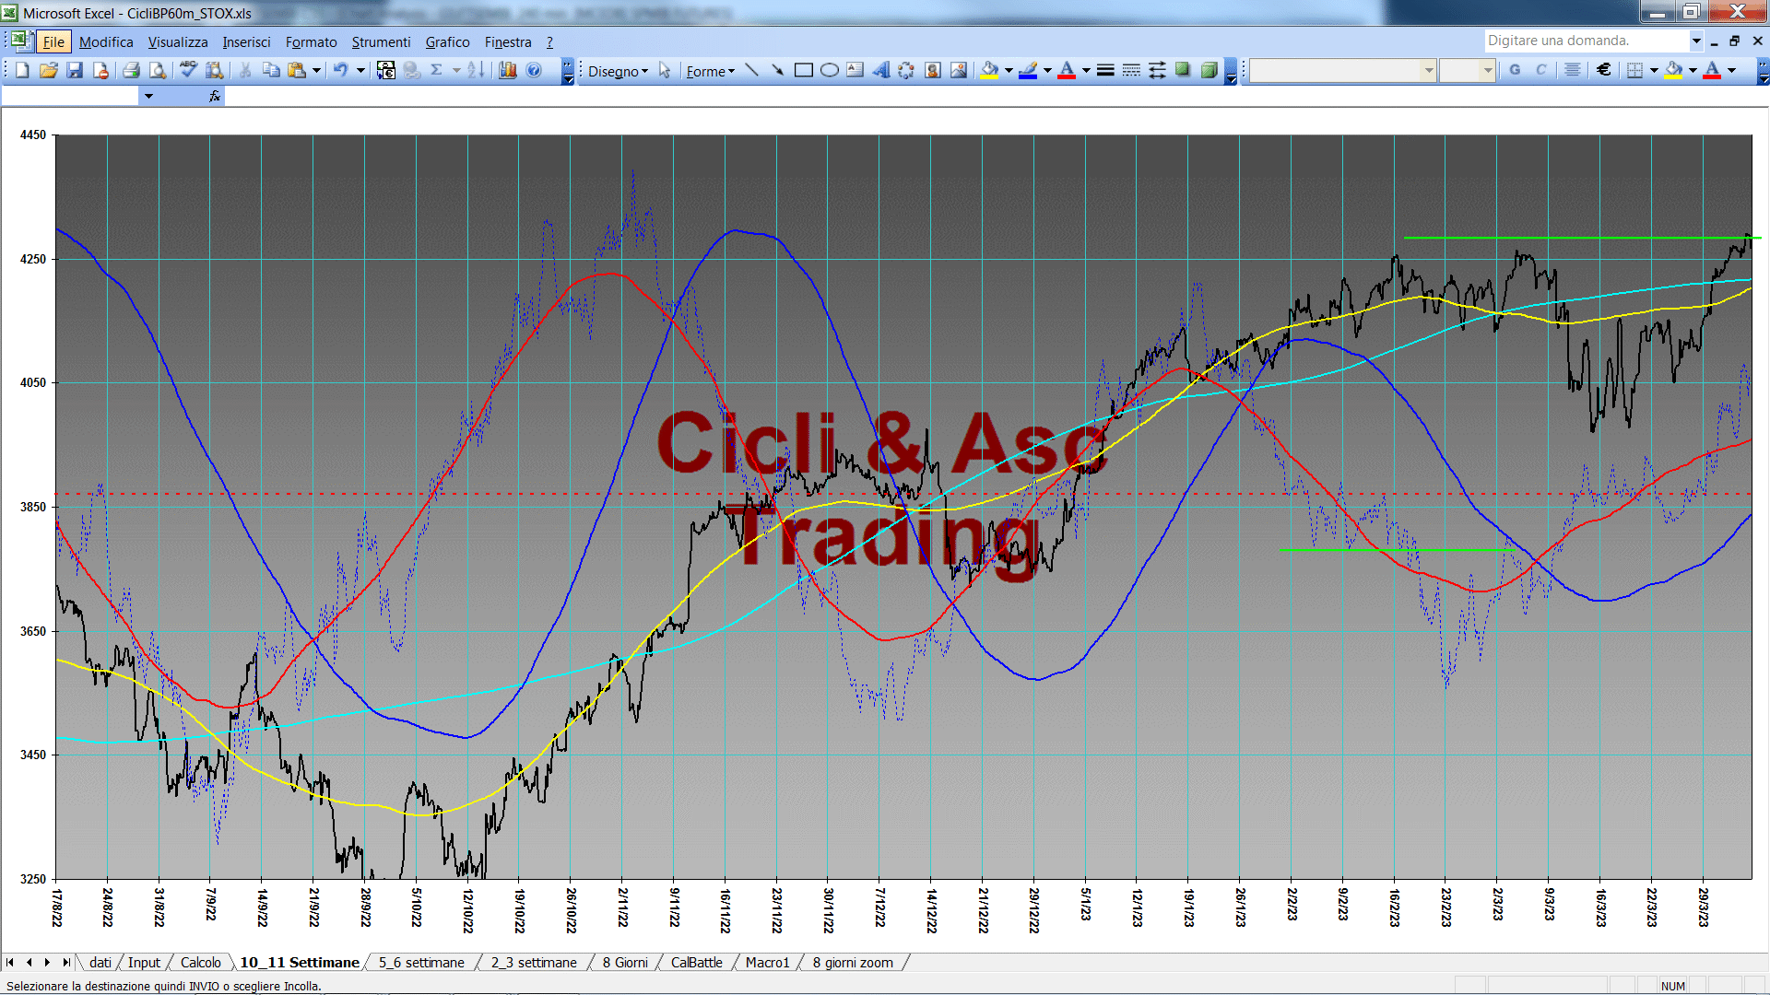This screenshot has height=995, width=1770.
Task: Click the Arrow Style icon
Action: (x=1157, y=70)
